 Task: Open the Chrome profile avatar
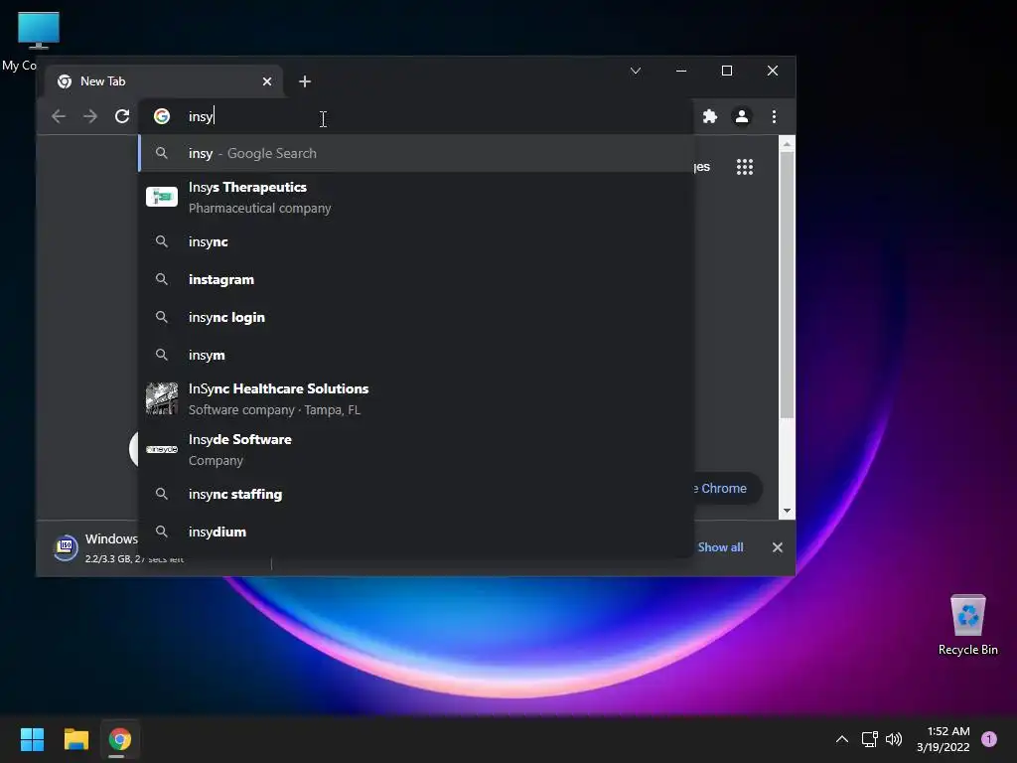tap(741, 116)
